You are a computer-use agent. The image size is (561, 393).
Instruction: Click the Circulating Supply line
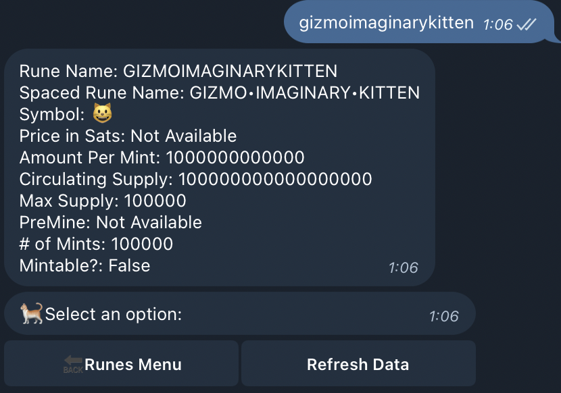tap(195, 179)
